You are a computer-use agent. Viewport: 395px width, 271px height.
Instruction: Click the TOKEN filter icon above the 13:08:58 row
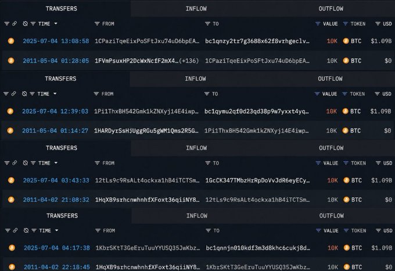pos(346,24)
